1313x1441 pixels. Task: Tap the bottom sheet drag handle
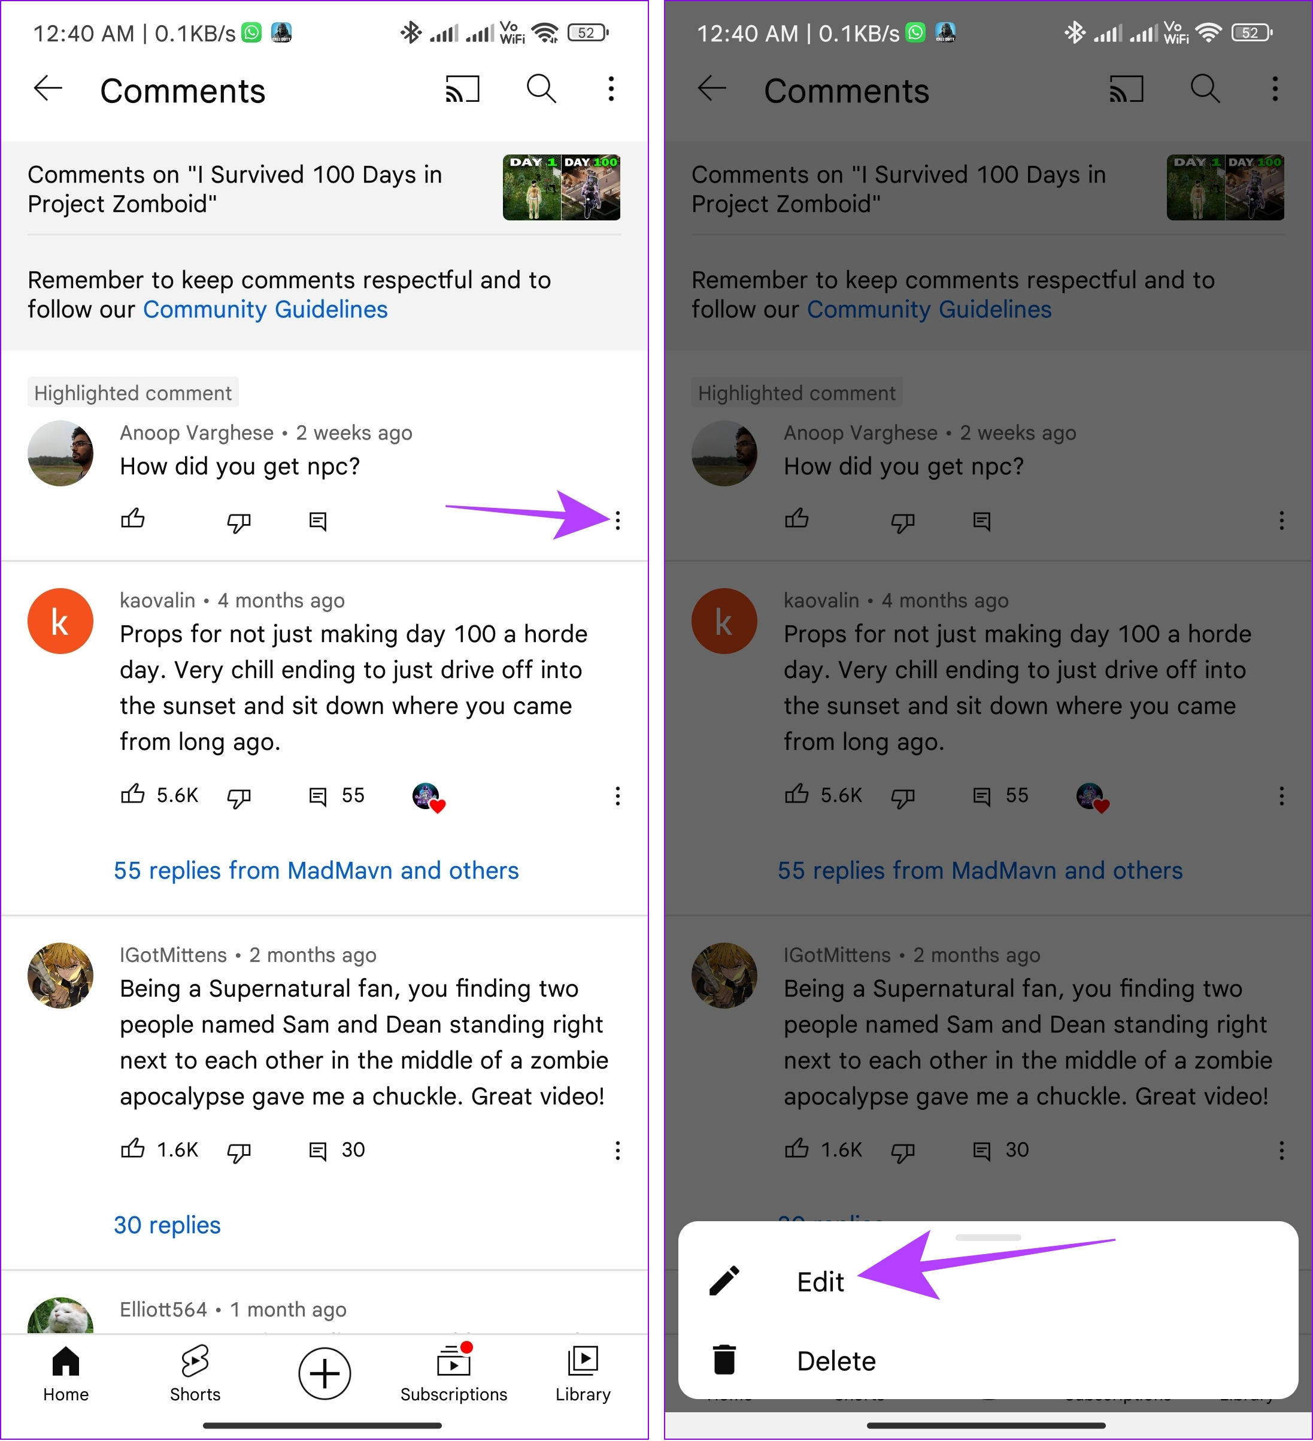(x=988, y=1237)
